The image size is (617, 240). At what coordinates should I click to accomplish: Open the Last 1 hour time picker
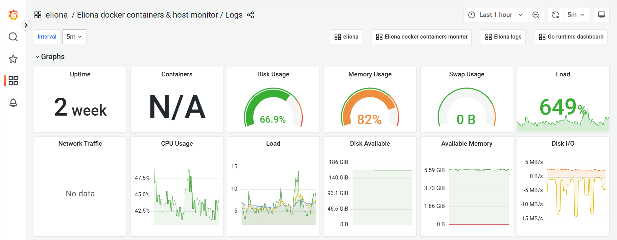coord(495,15)
